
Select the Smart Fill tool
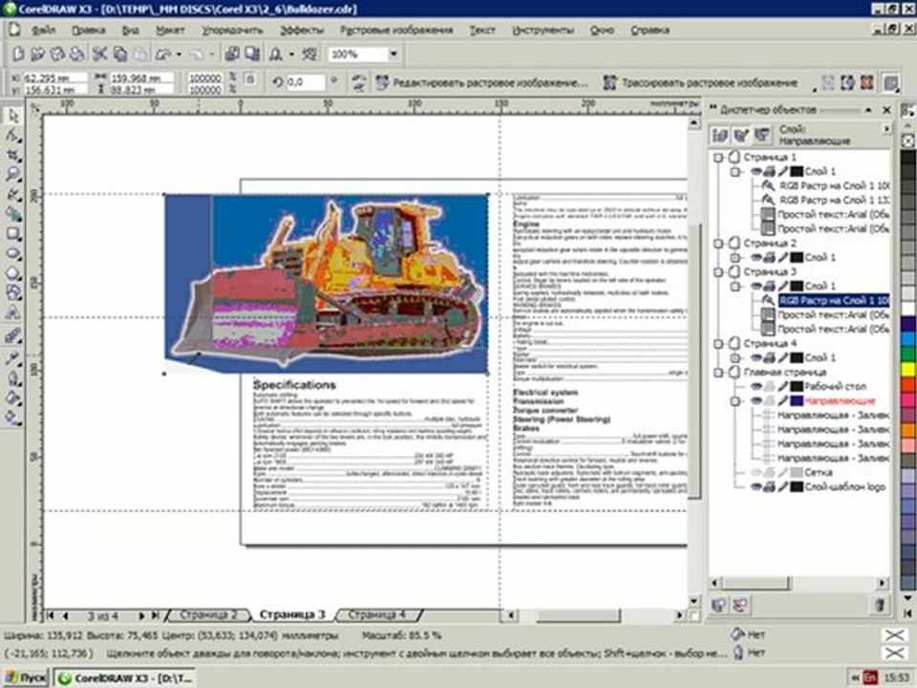tap(12, 214)
